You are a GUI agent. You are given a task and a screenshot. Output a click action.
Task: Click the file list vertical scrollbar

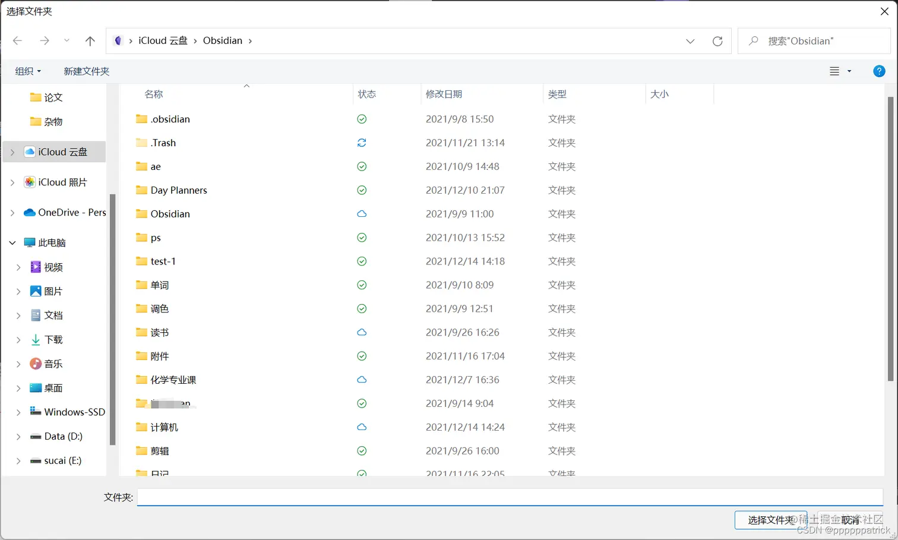890,238
